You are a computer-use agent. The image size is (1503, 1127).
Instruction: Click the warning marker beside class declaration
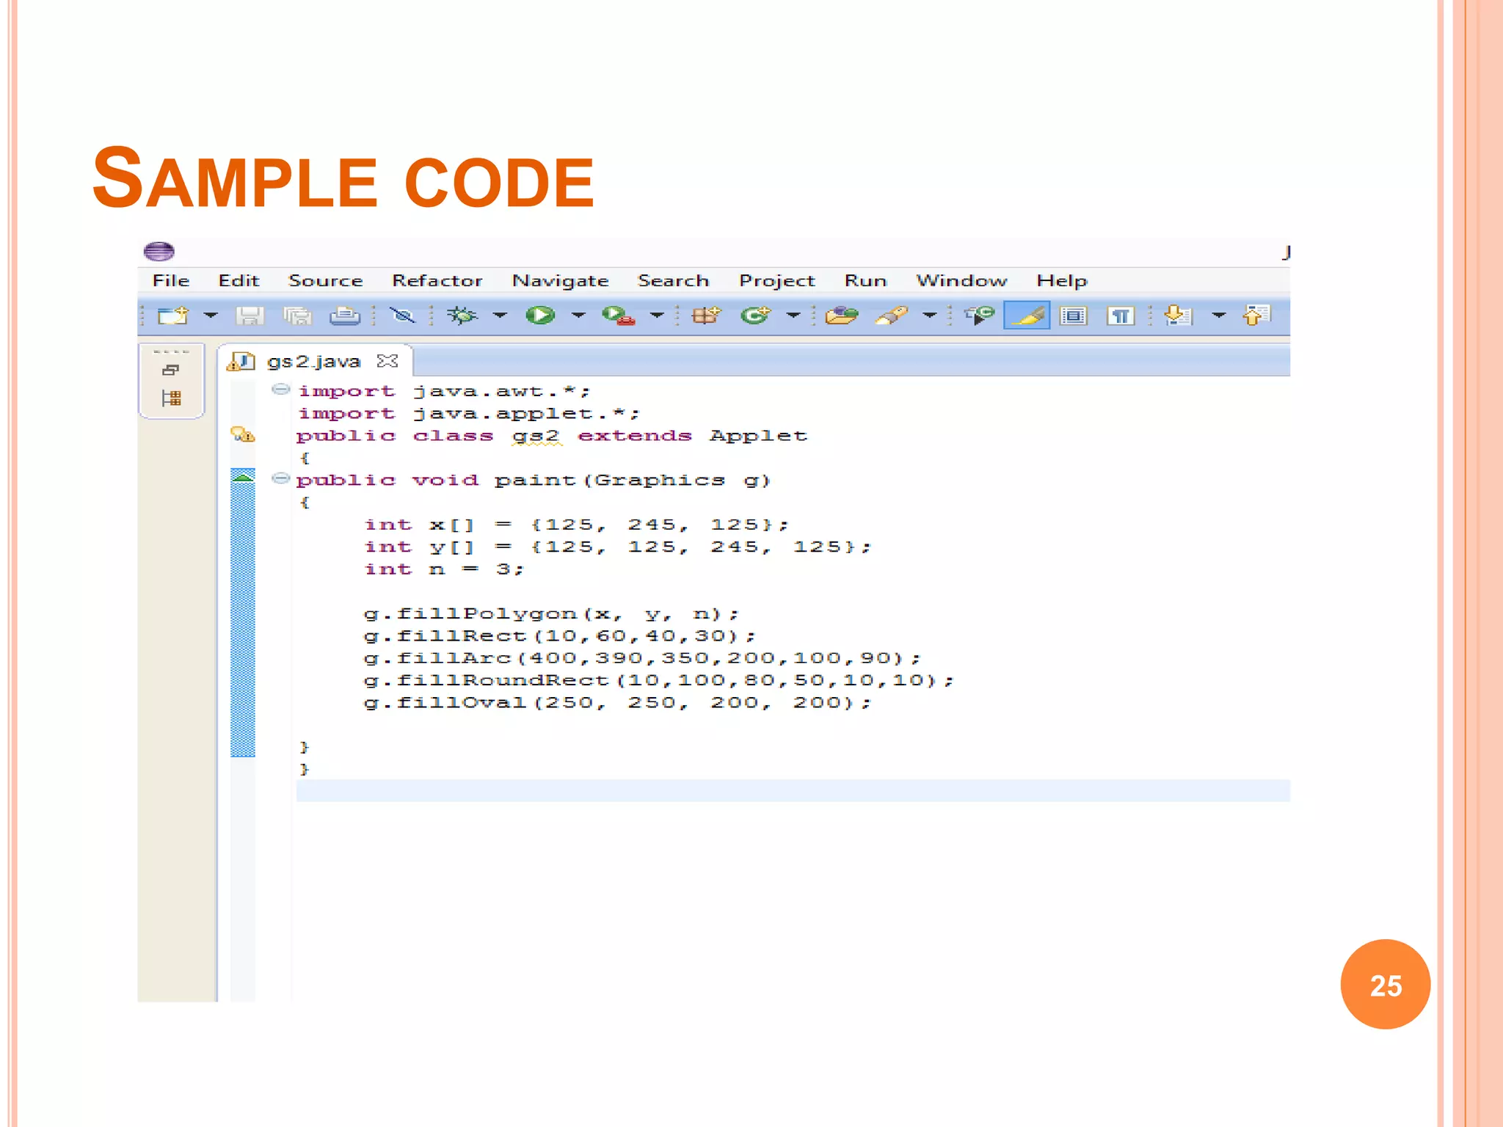242,434
